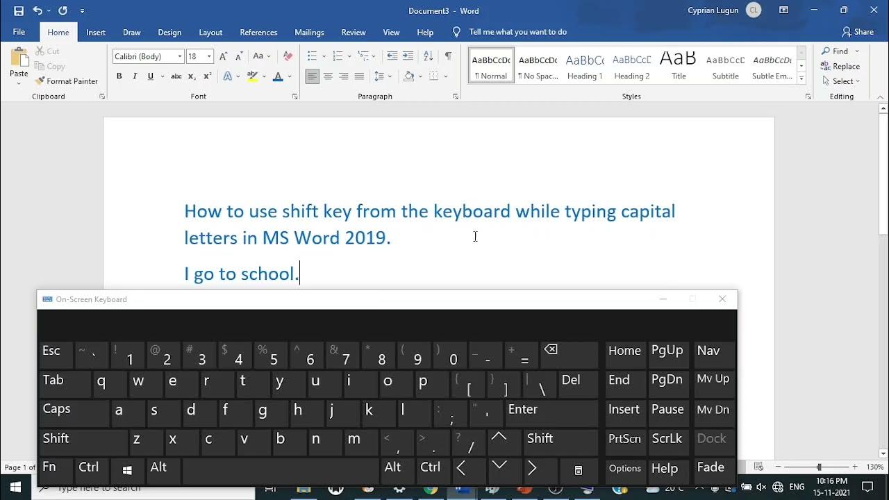889x500 pixels.
Task: Undo the last action
Action: [38, 10]
